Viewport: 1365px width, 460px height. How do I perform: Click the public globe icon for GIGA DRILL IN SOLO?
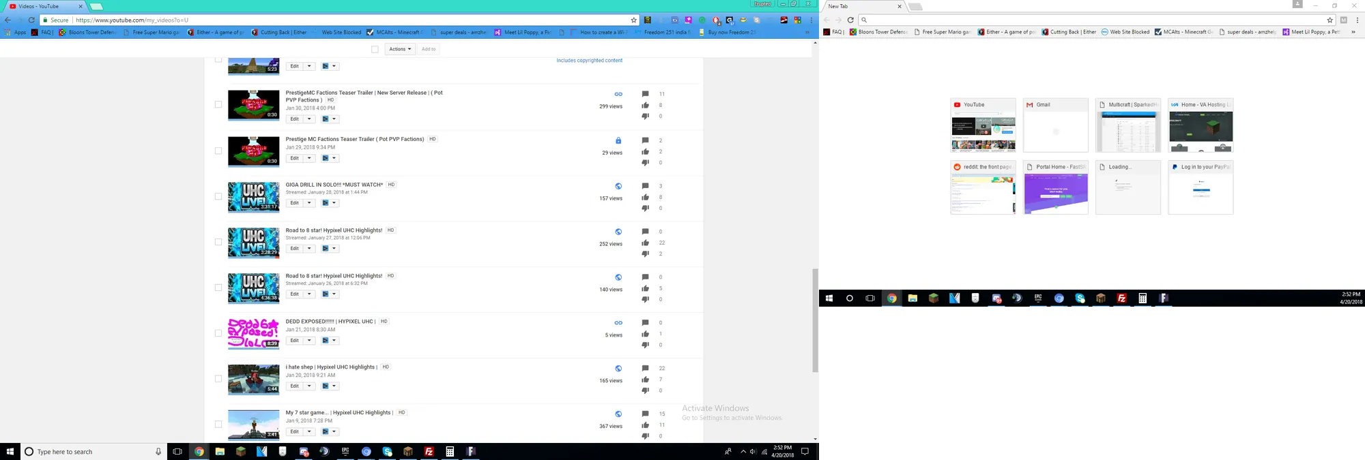point(618,186)
